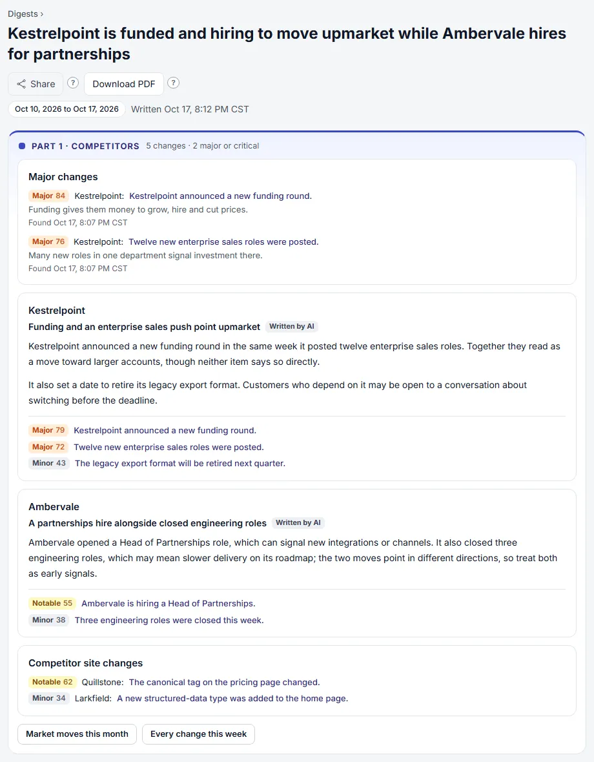Open the Larkfield structured-data type link
This screenshot has height=762, width=594.
(232, 698)
